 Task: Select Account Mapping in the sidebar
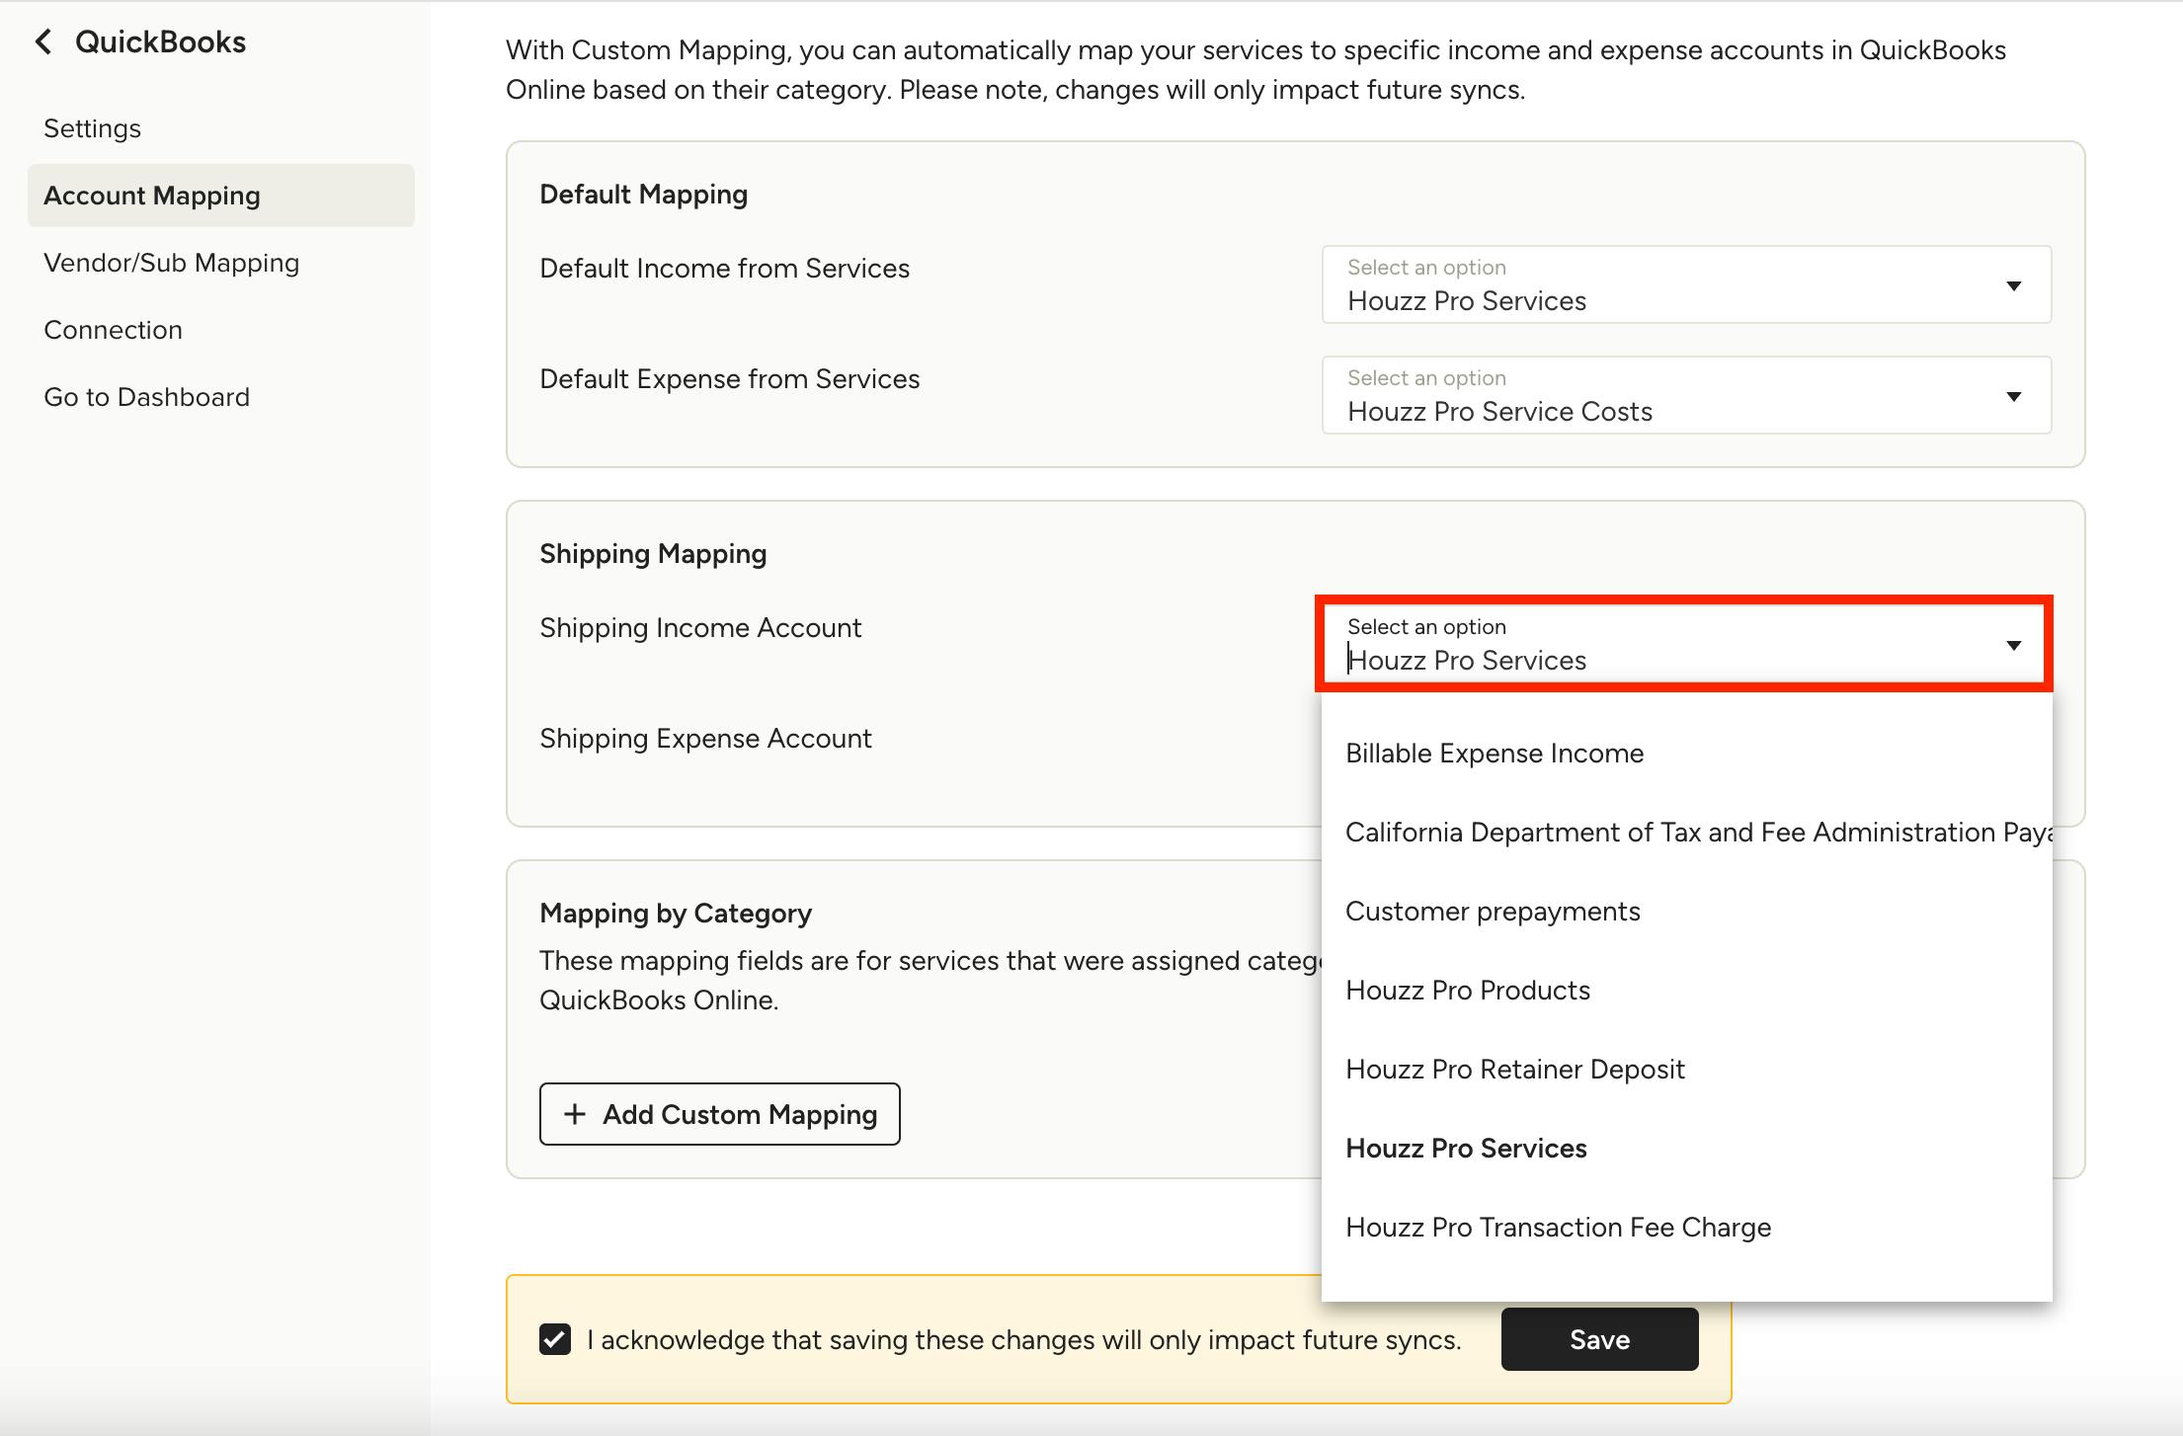tap(152, 196)
